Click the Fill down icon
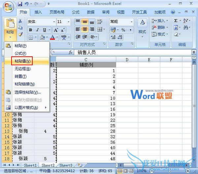Viewport: 198px width, 174px height. pyautogui.click(x=176, y=27)
